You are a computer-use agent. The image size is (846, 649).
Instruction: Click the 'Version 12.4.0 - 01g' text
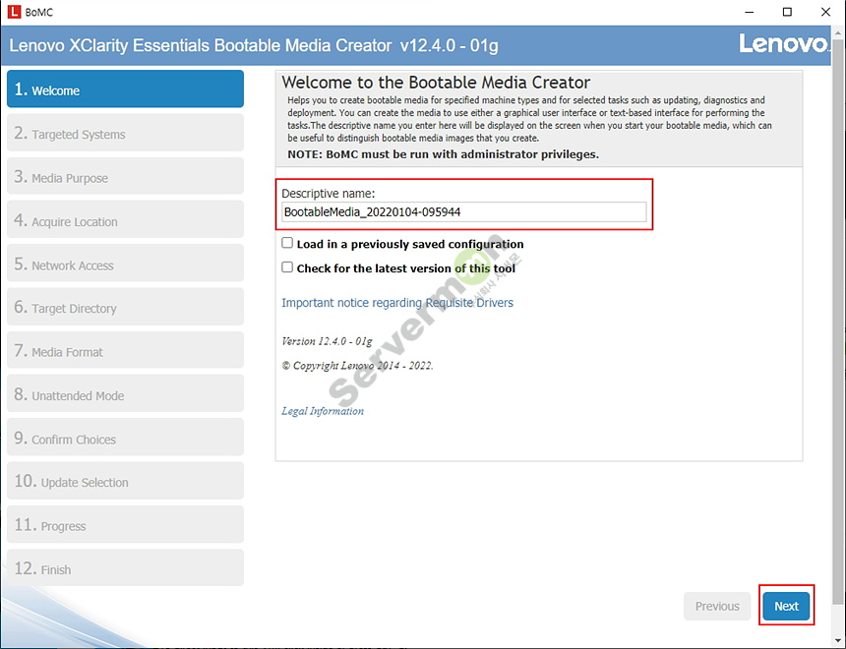point(327,341)
